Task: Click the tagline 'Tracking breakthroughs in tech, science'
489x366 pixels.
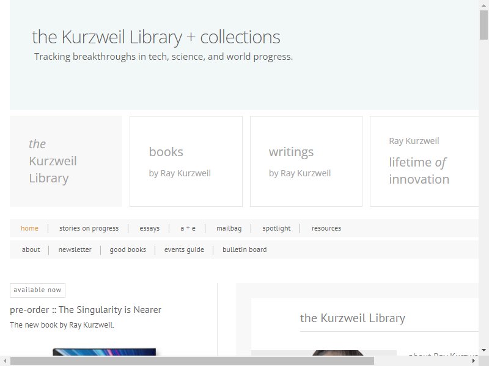Action: [x=163, y=57]
